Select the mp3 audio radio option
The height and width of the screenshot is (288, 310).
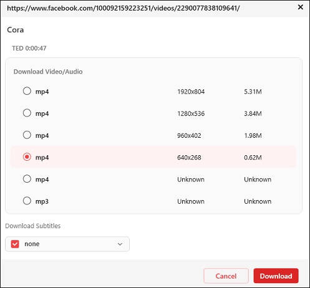(27, 201)
